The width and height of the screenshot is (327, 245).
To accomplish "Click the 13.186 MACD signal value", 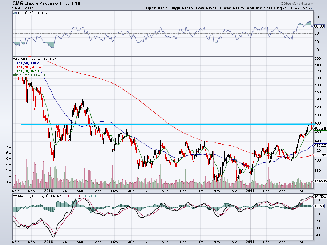I will [x=73, y=196].
